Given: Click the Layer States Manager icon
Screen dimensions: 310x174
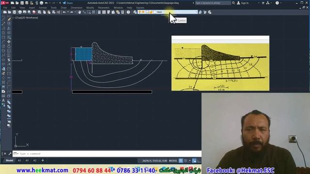Looking at the screenshot, I should (210, 12).
